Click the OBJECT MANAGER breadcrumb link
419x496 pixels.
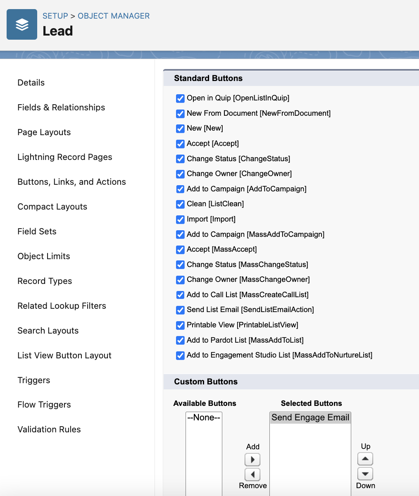click(x=114, y=16)
